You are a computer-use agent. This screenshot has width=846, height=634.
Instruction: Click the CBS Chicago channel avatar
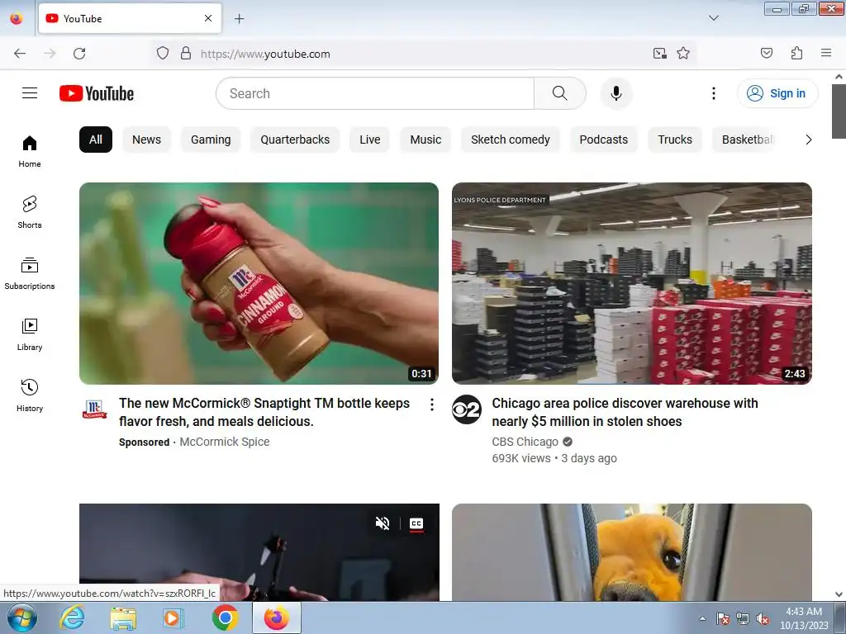point(467,409)
